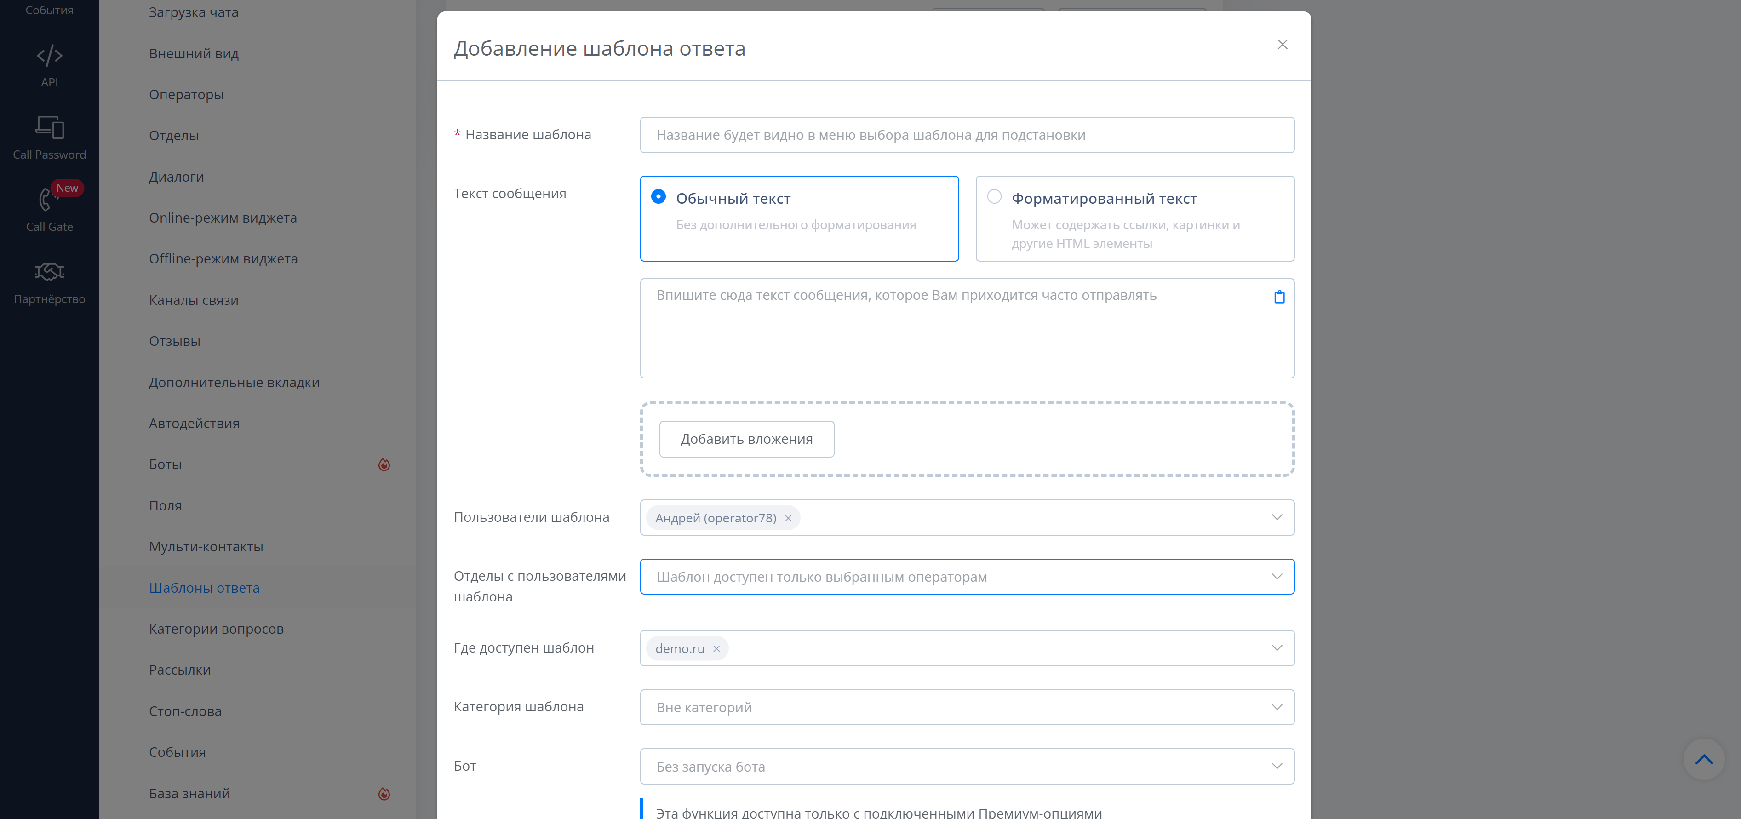Remove Андрей (operator78) tag
The image size is (1741, 819).
(x=788, y=518)
